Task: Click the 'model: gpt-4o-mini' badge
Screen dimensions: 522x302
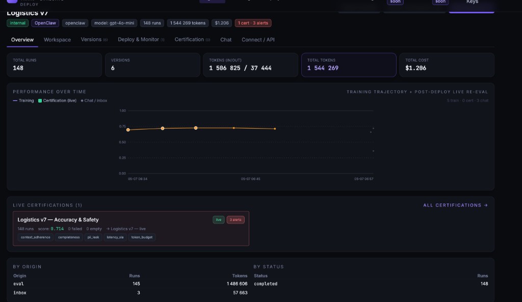Action: 114,23
